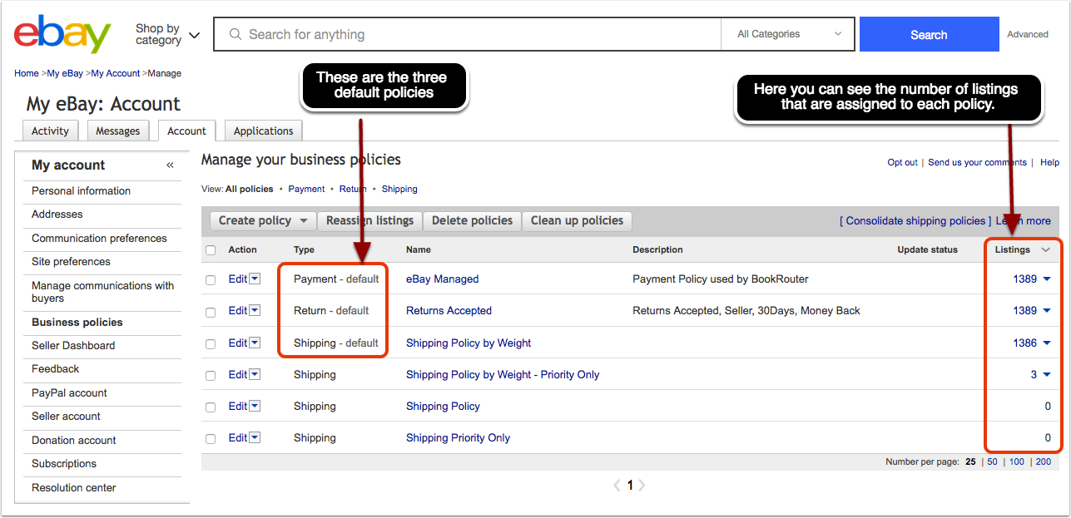The image size is (1071, 518).
Task: Open PayPal account in sidebar
Action: (69, 392)
